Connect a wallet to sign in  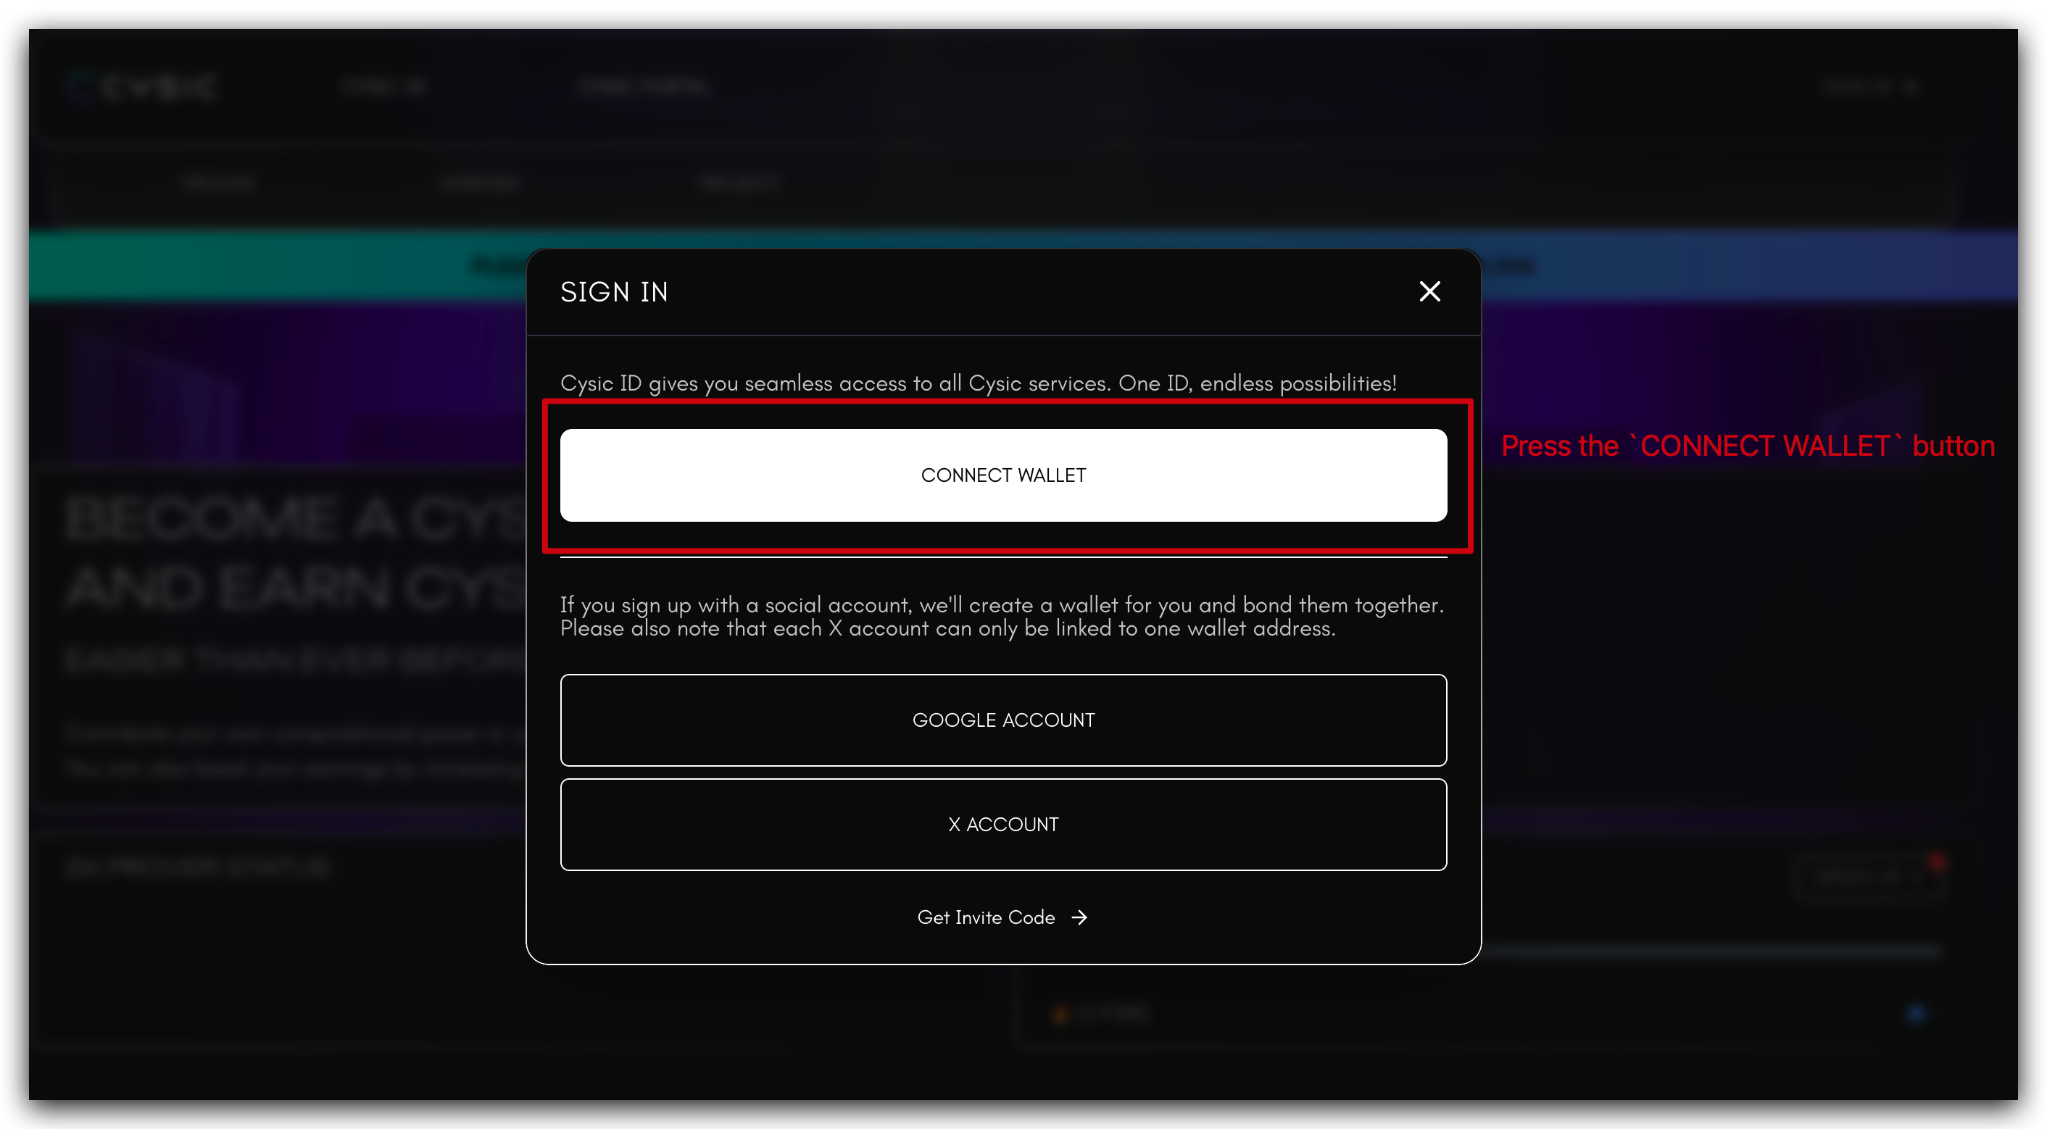click(1002, 475)
